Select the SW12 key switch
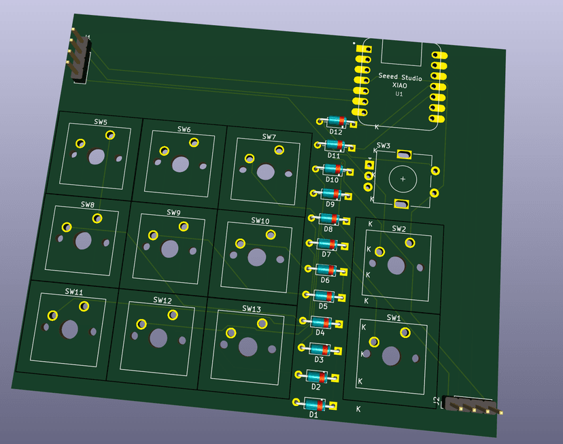Screen dimensions: 563x444 (x=158, y=338)
